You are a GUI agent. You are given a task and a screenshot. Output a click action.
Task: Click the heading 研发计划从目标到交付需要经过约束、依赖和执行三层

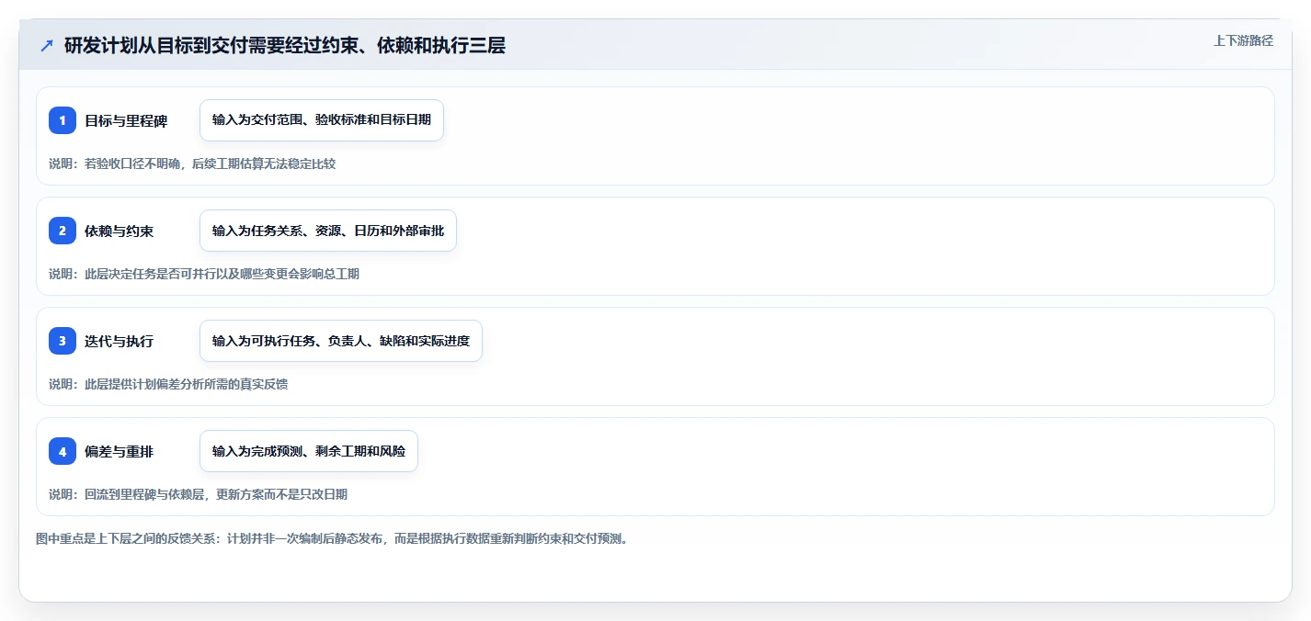tap(285, 45)
